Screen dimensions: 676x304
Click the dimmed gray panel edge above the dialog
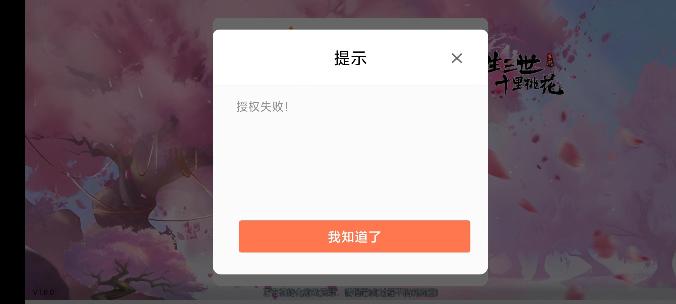pyautogui.click(x=350, y=24)
